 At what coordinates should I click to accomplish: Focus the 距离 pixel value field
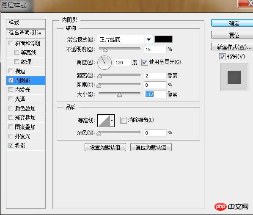pyautogui.click(x=155, y=76)
